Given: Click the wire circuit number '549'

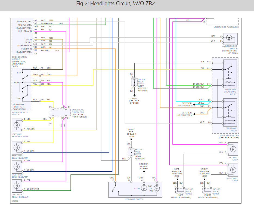Looking at the screenshot, I should (57, 51).
